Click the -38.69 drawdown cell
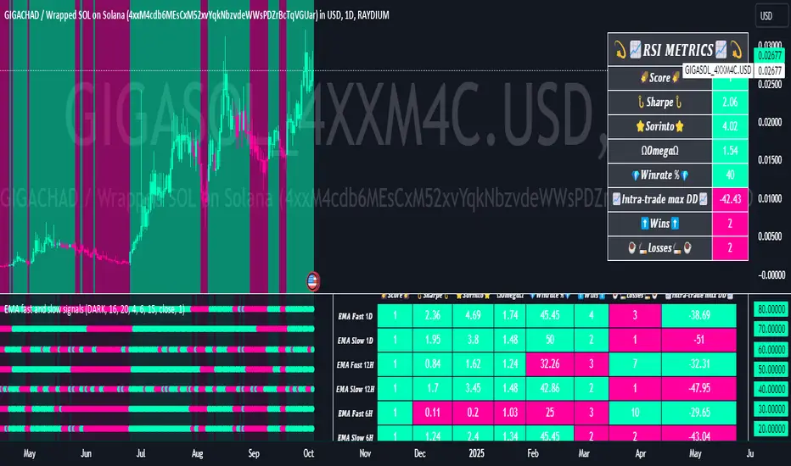 coord(699,316)
